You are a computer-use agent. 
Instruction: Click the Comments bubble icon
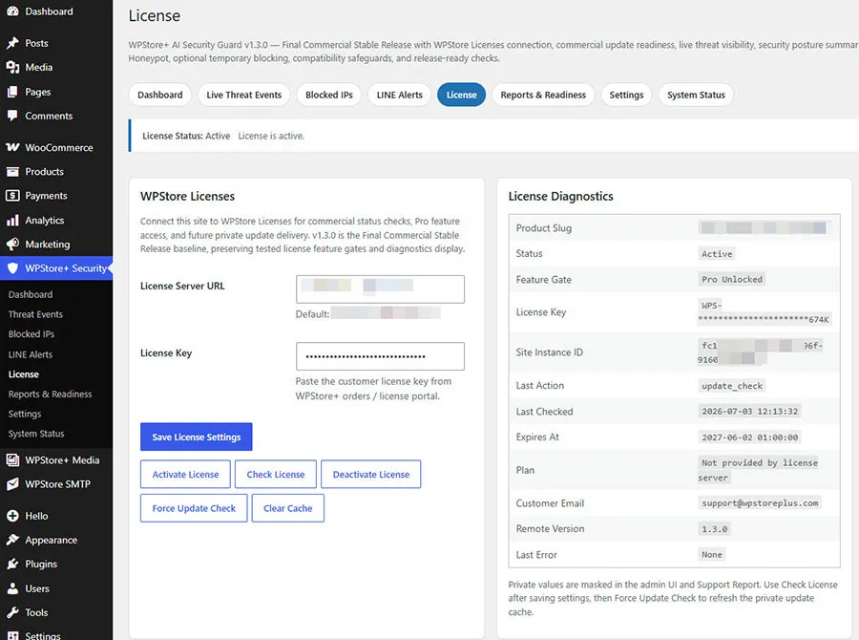tap(12, 116)
